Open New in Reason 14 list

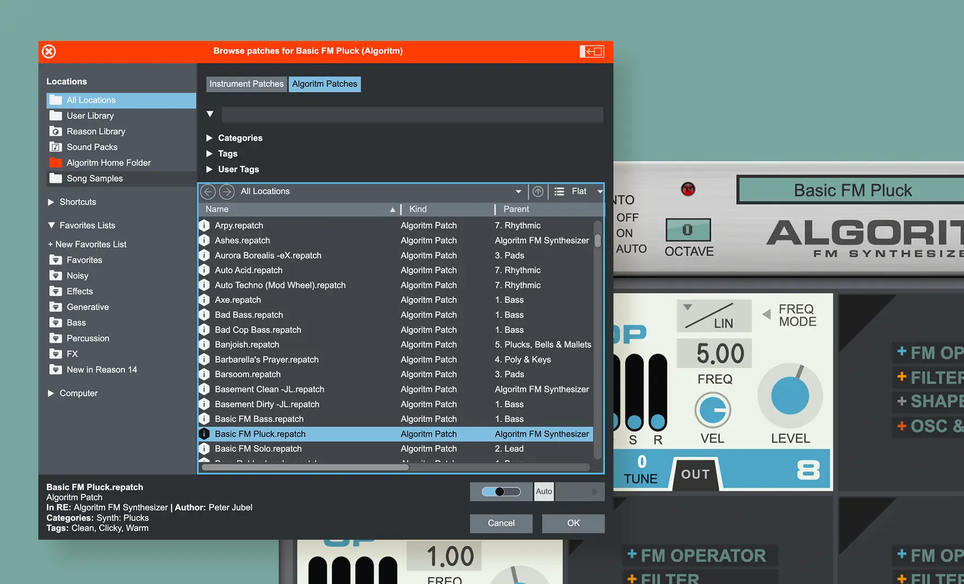(x=102, y=370)
